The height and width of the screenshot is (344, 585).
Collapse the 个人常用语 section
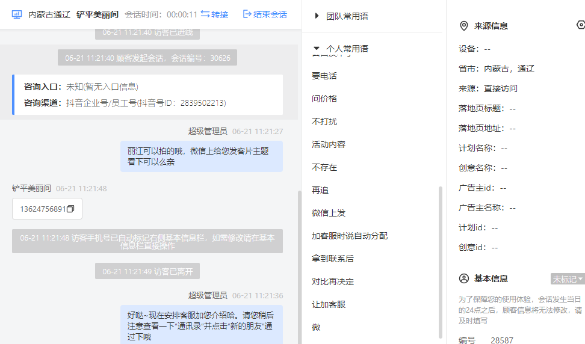pos(317,49)
